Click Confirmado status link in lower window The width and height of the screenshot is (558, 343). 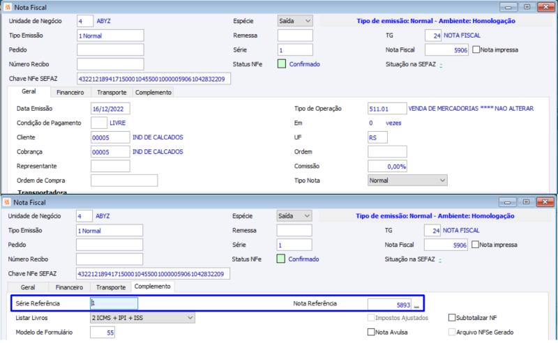303,259
